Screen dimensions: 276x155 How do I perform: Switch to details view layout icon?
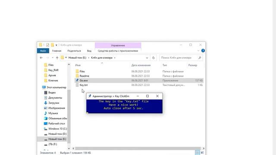(x=198, y=153)
